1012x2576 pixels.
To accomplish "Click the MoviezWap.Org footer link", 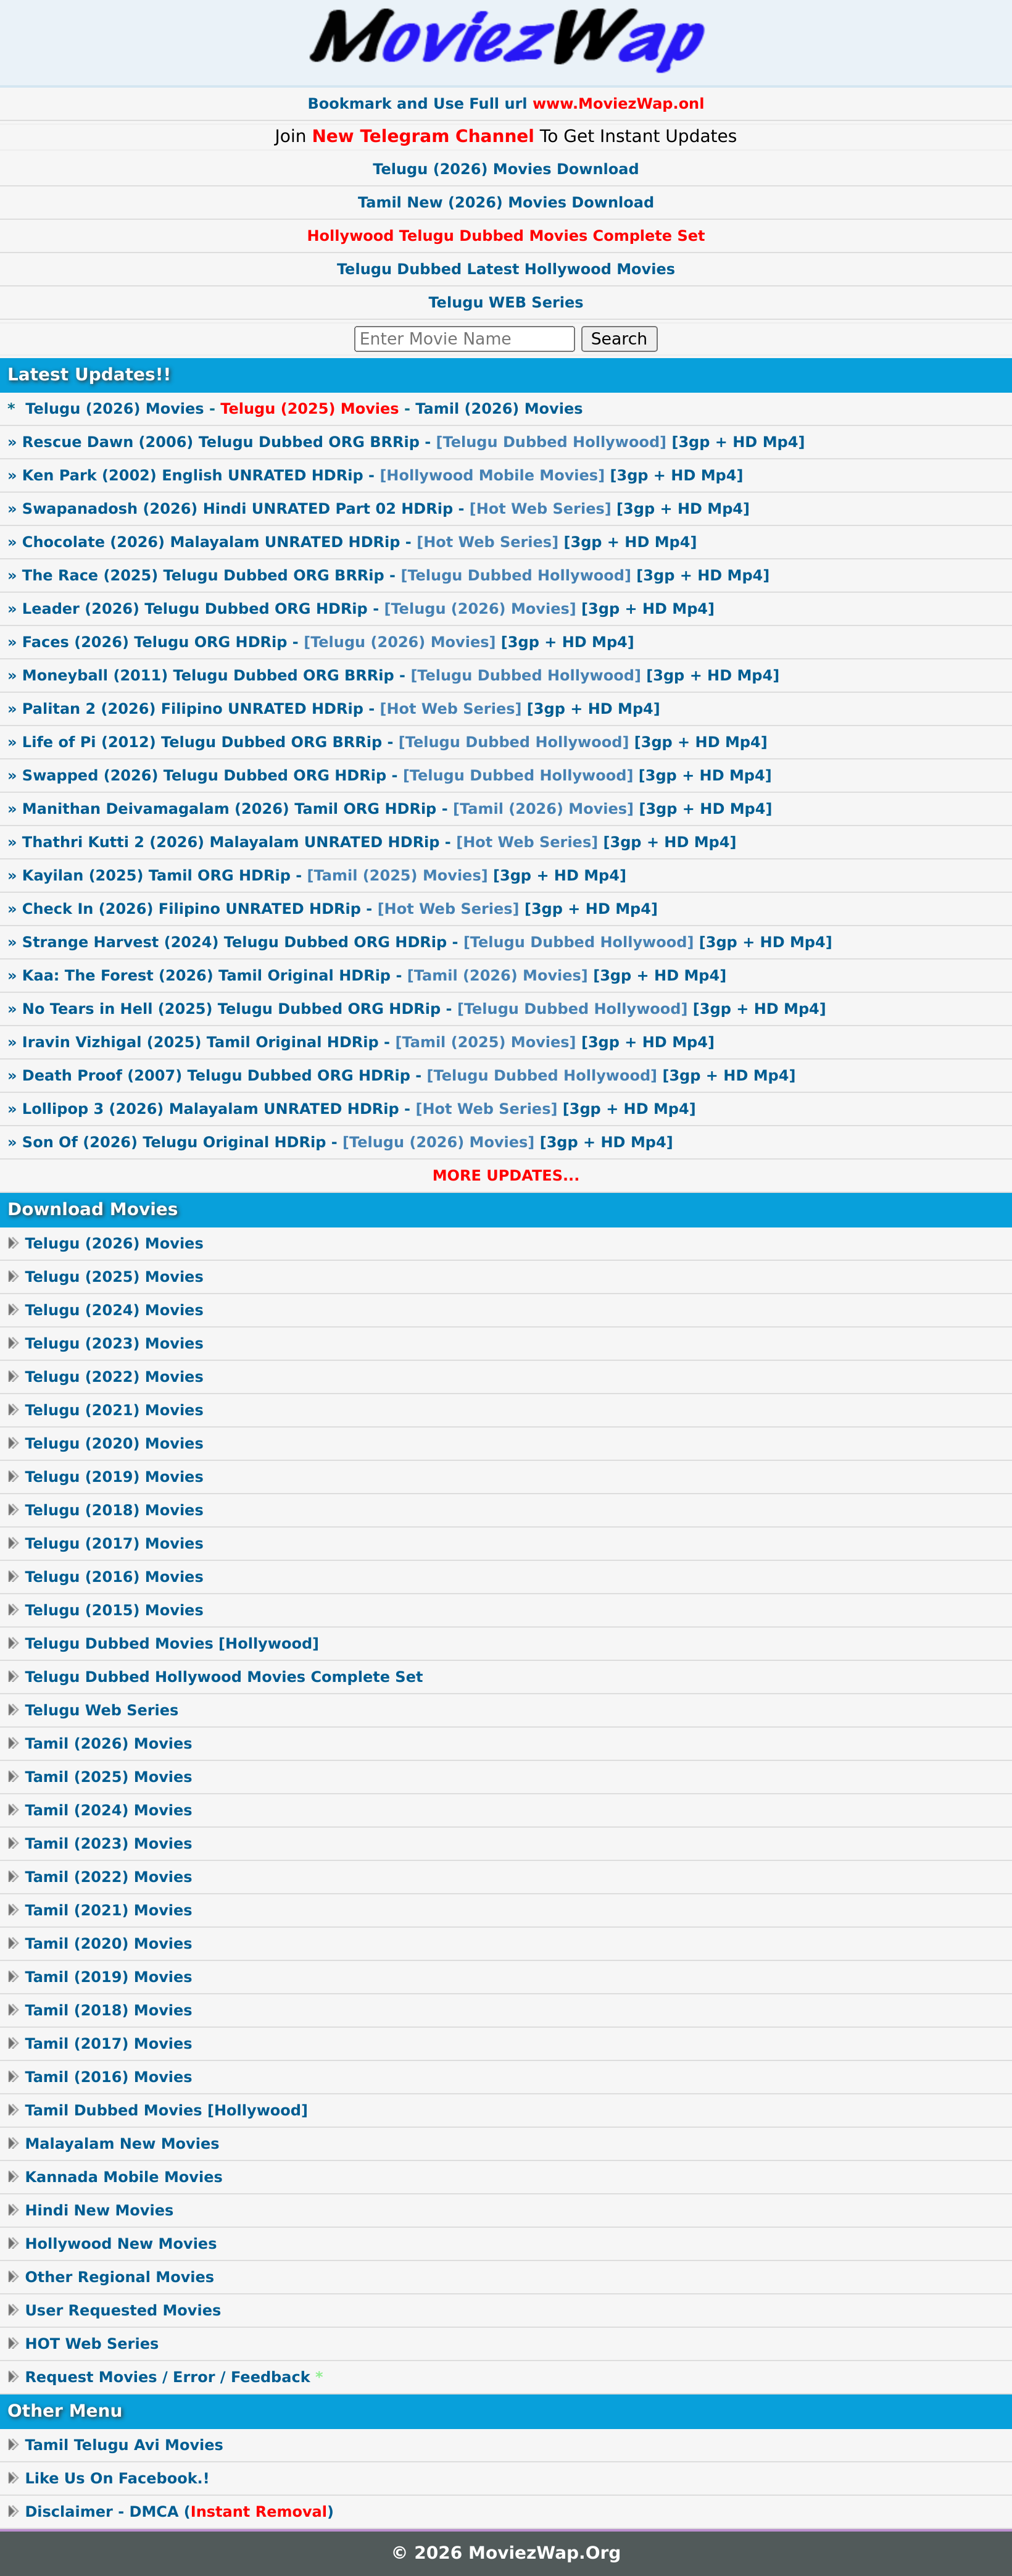I will (x=544, y=2552).
